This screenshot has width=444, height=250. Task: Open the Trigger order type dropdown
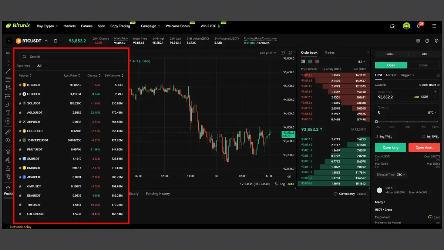(407, 75)
